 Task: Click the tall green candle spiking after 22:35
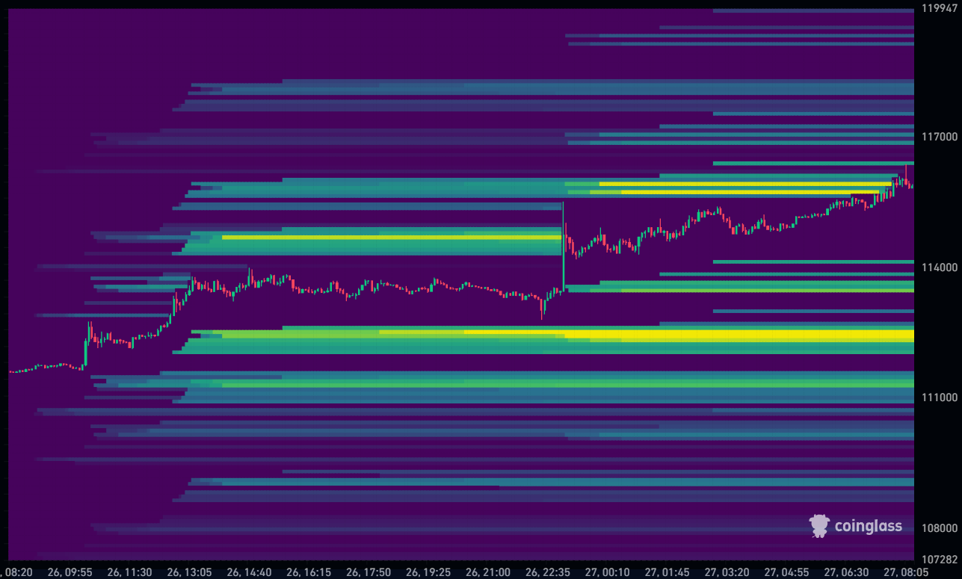[563, 245]
